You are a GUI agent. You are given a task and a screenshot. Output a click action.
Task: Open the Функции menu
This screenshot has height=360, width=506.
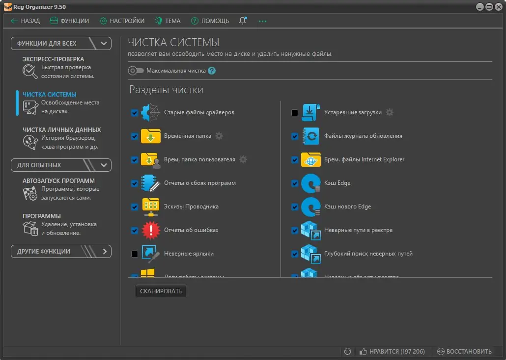[69, 21]
